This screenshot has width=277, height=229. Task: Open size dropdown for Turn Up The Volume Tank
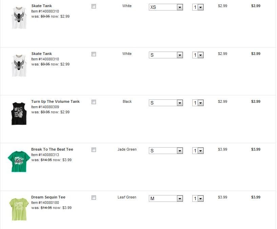[166, 103]
